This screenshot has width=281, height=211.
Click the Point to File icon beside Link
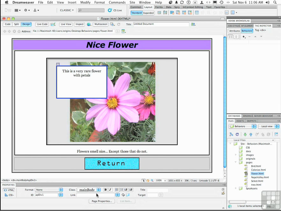(x=123, y=195)
